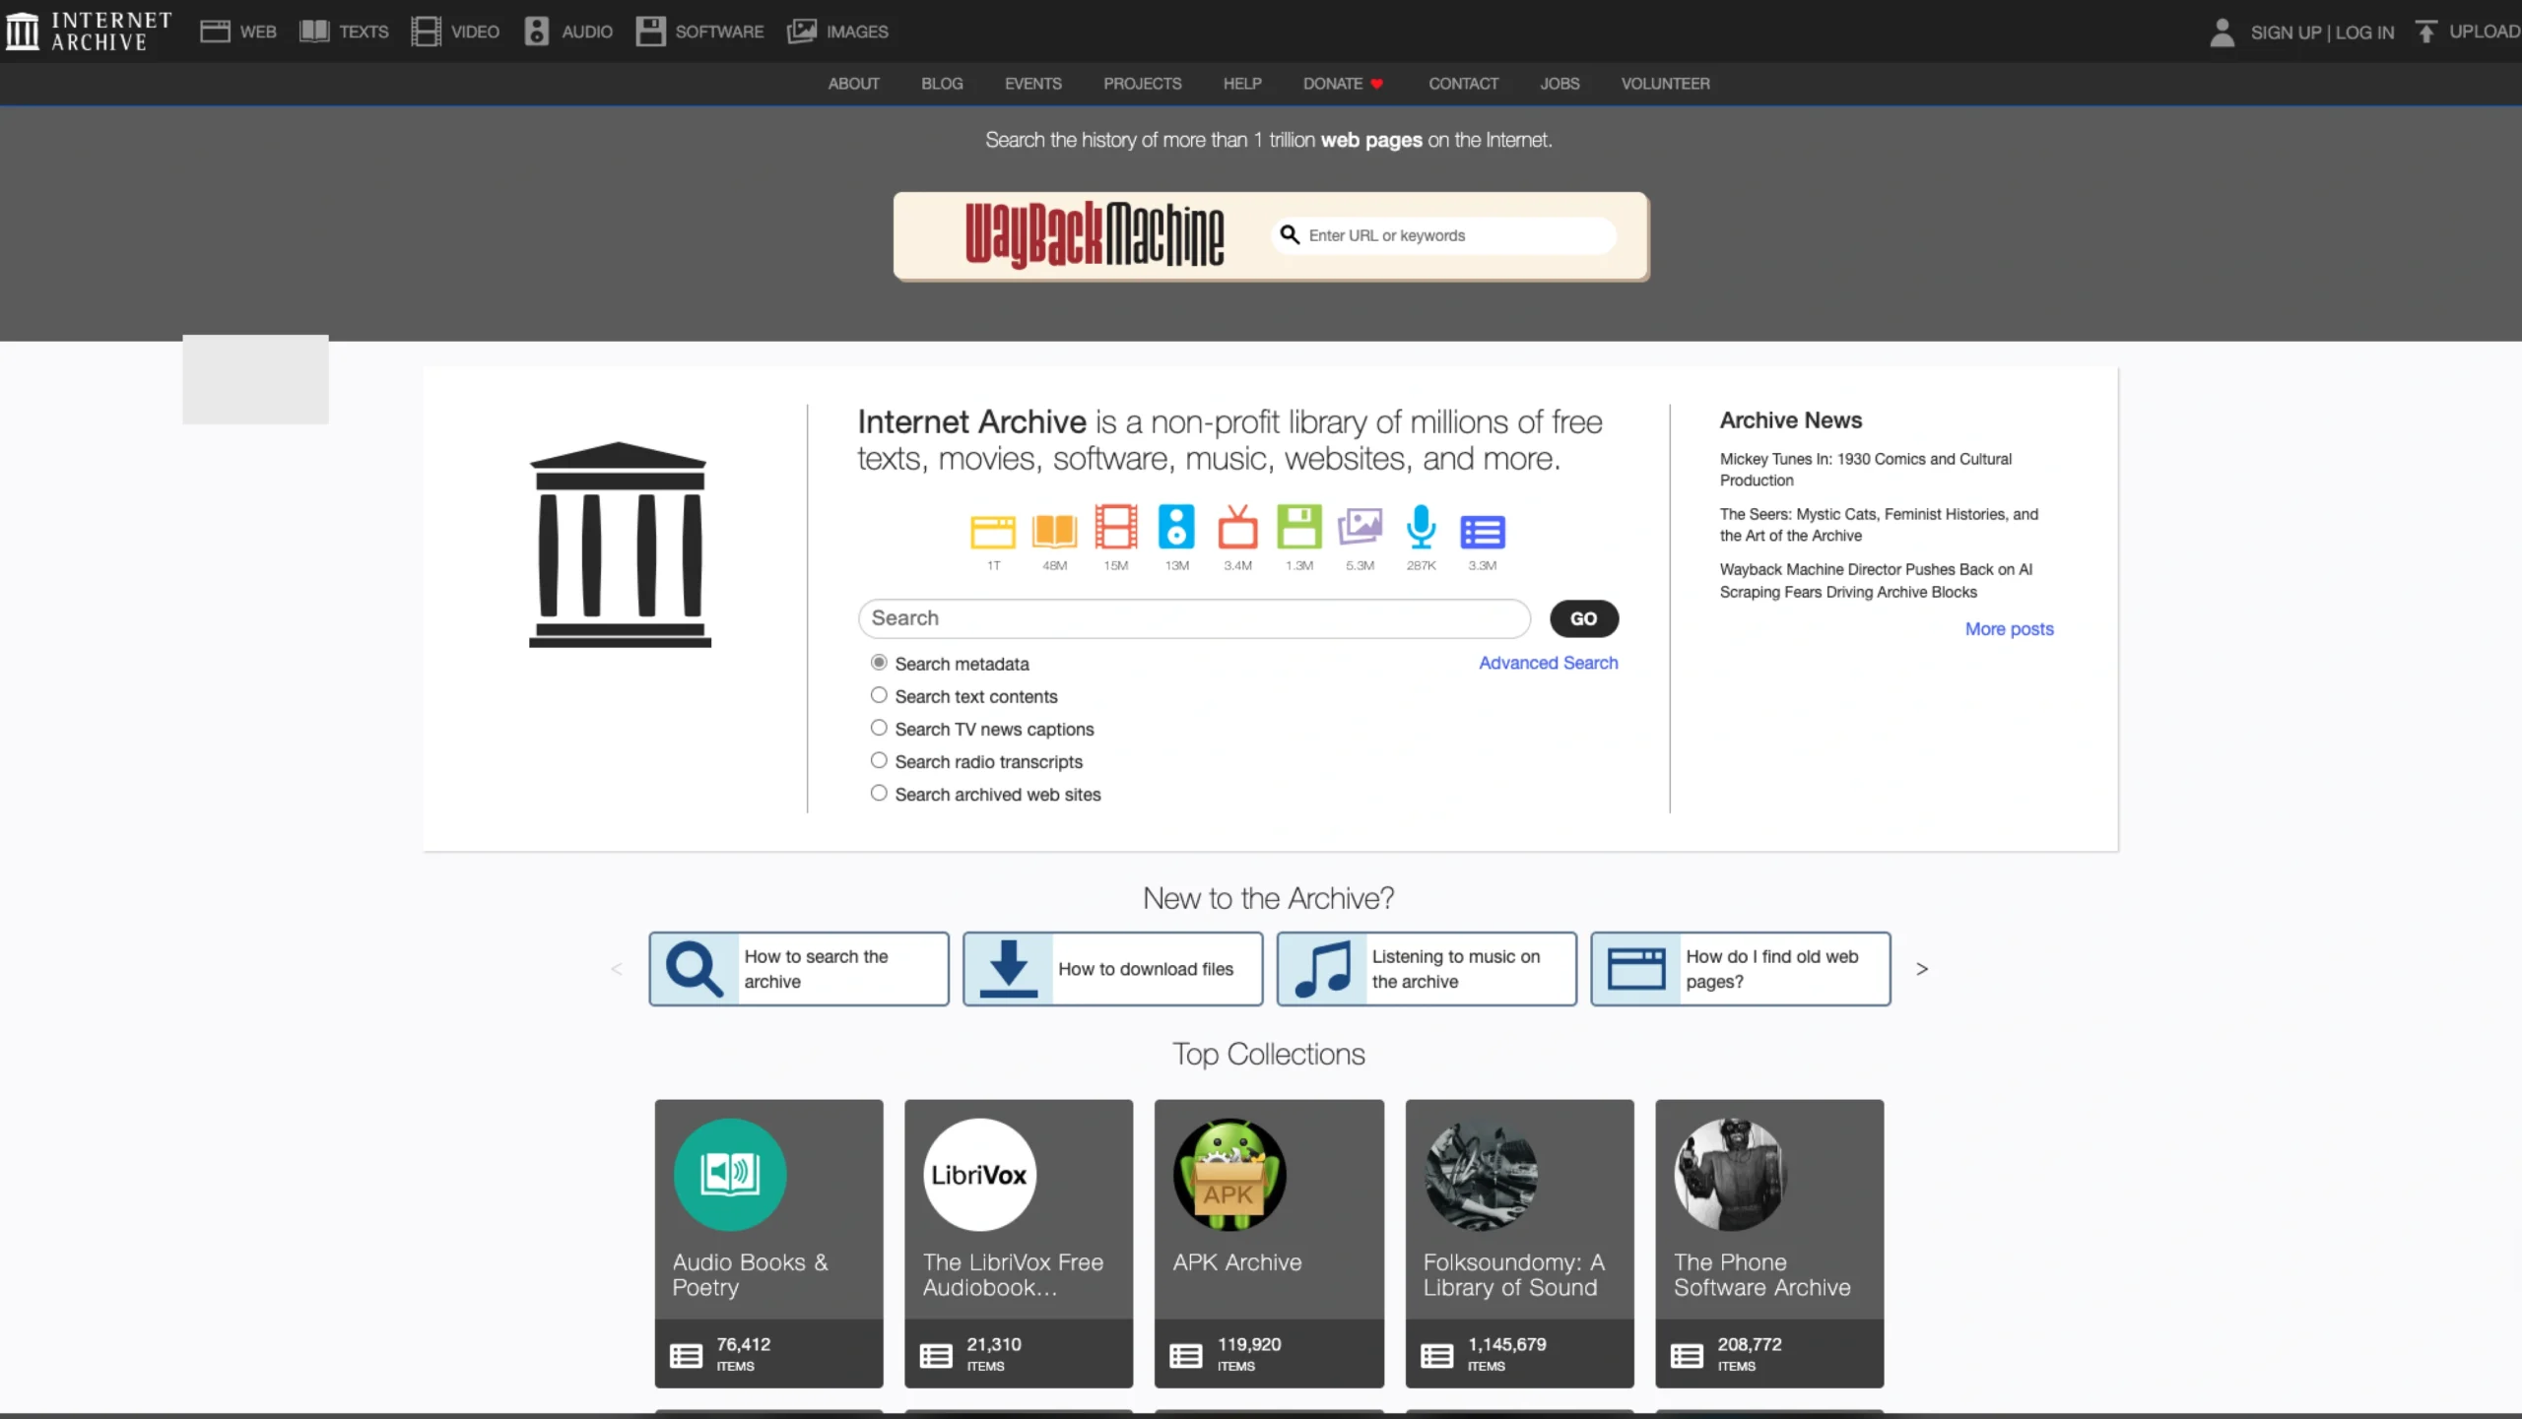Click the Internet Archive logo in top bar
Screen dimensions: 2522x1419
[x=89, y=32]
